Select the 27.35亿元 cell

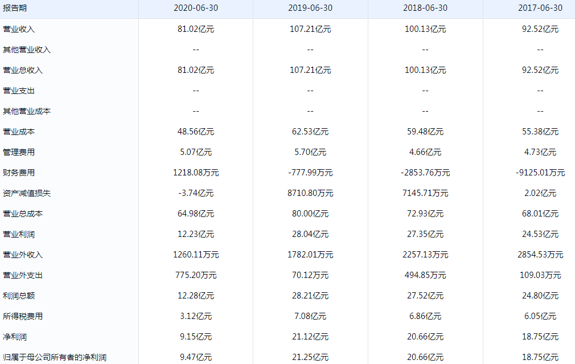(x=425, y=235)
